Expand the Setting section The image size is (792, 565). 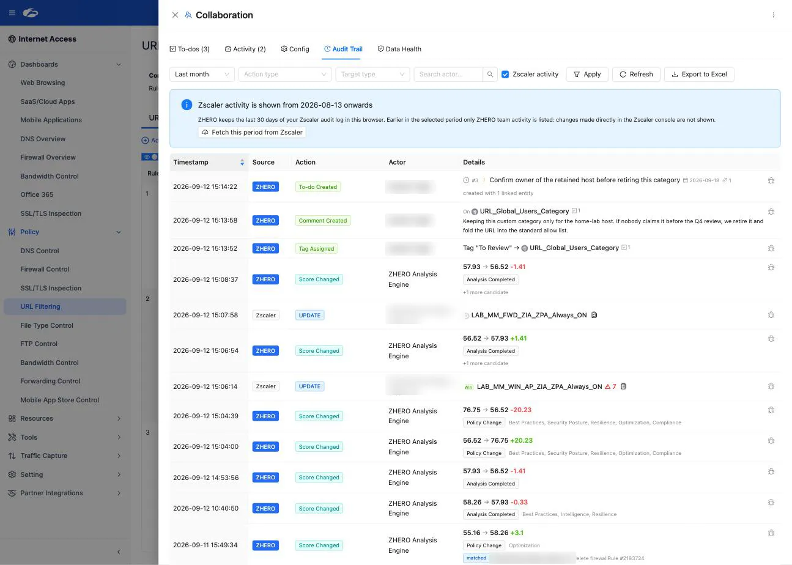(x=119, y=475)
